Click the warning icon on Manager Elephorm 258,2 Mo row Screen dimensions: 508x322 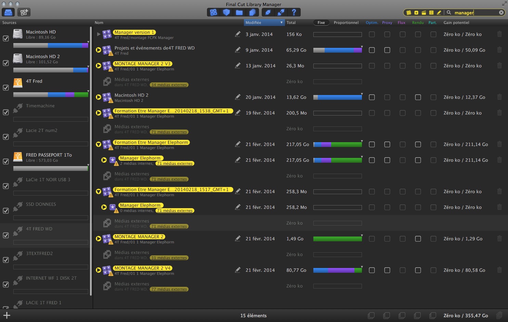(x=116, y=211)
